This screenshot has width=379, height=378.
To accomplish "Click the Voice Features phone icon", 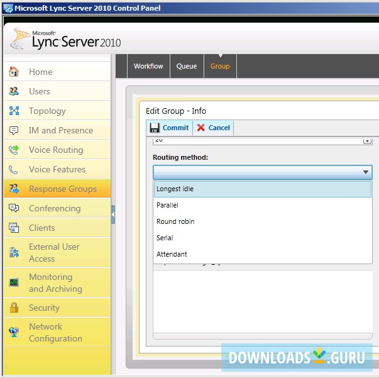I will pos(14,169).
